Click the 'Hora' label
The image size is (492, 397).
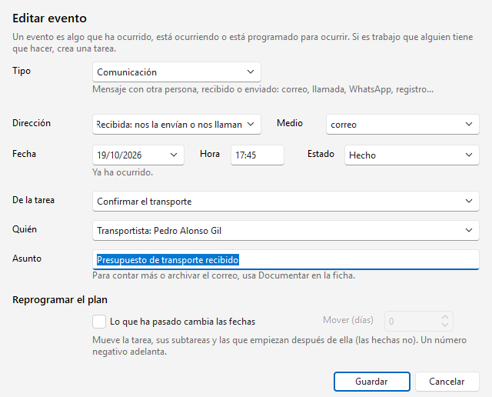(x=210, y=154)
